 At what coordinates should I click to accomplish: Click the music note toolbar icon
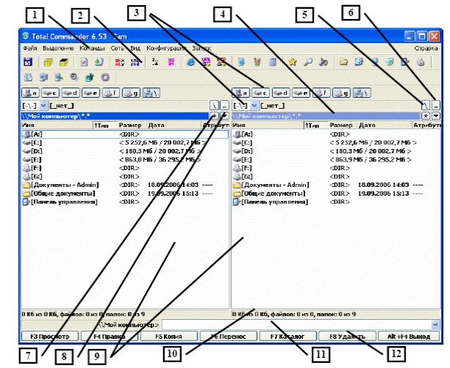(323, 62)
